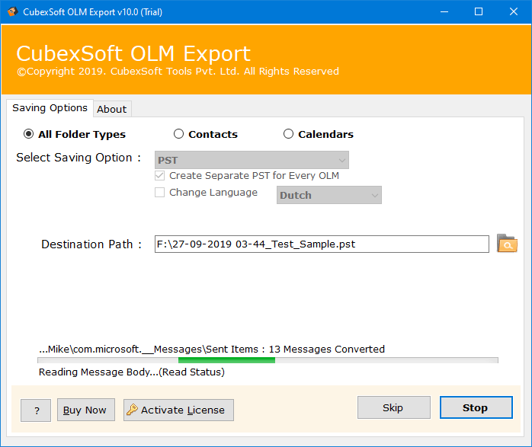532x447 pixels.
Task: Minimize the OLM Export window
Action: (x=443, y=11)
